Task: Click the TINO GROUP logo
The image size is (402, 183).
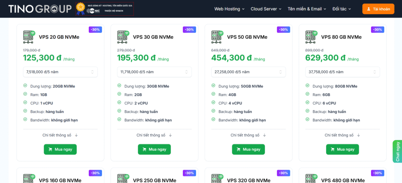Action: (40, 9)
